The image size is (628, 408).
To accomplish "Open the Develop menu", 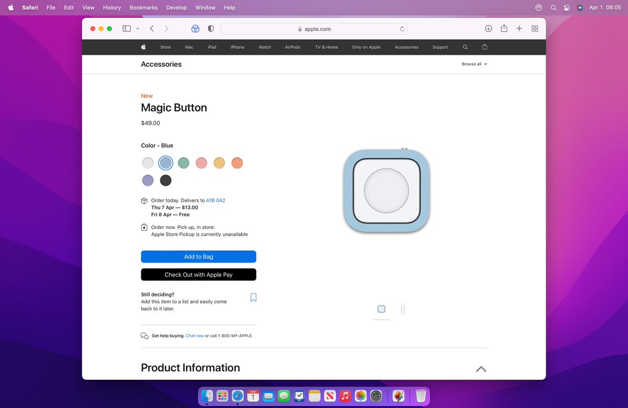I will (176, 8).
